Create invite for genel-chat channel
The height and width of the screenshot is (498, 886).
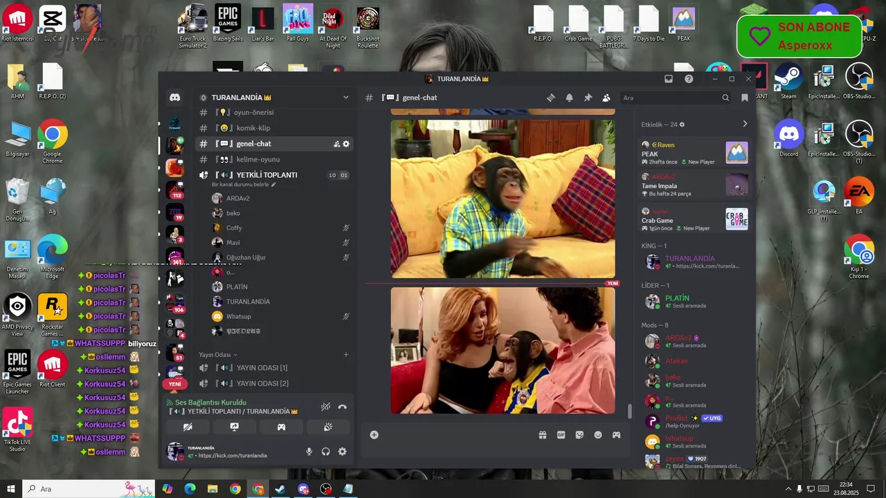tap(336, 144)
